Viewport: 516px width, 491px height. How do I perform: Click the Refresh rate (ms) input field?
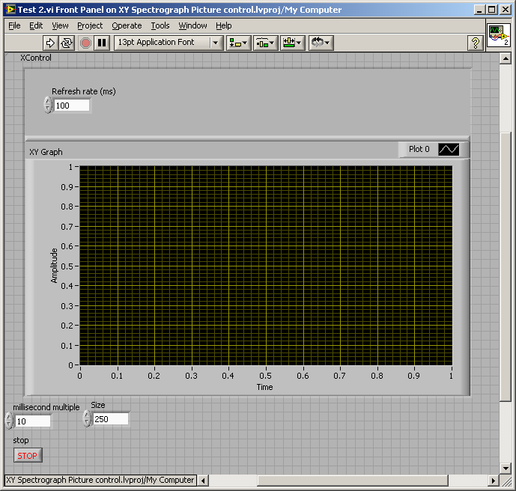(x=71, y=106)
